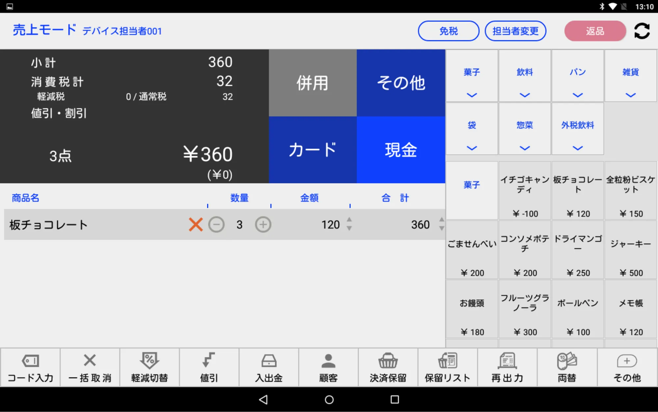Select the コード入力 tag icon

pyautogui.click(x=30, y=361)
